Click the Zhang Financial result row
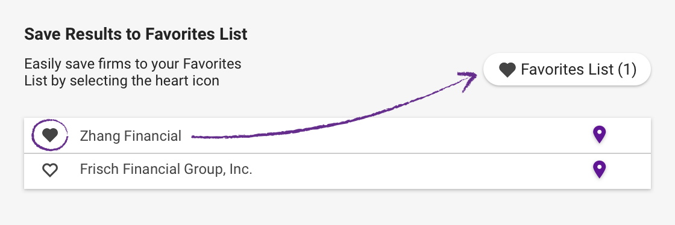Viewport: 675px width, 225px height. click(337, 135)
